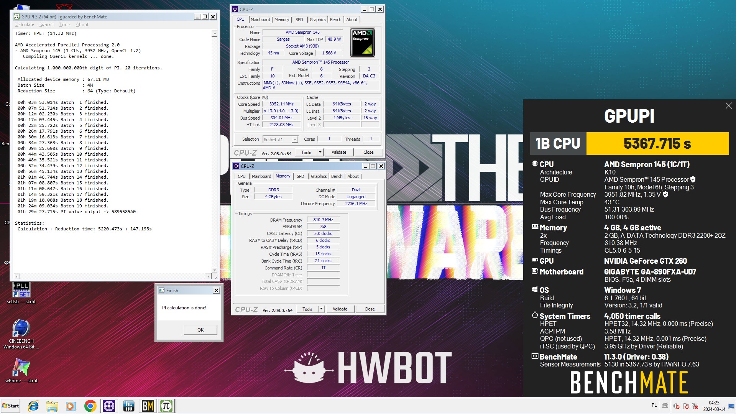Click GPUPI log scroll up arrow
Viewport: 736px width, 414px height.
click(215, 34)
